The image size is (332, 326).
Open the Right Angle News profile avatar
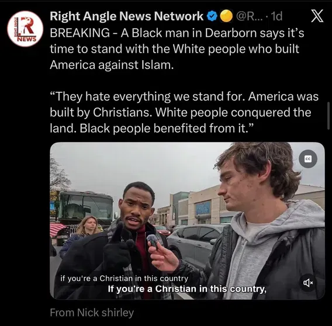[25, 29]
